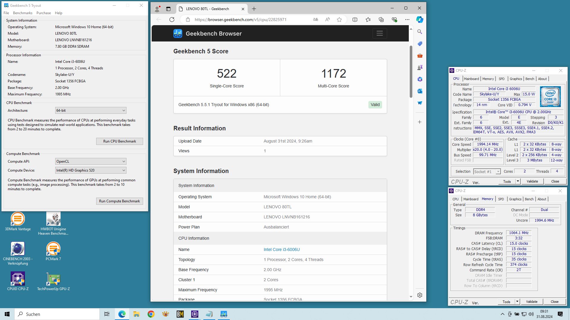Select Graphics tab in lower CPU-Z window
The height and width of the screenshot is (320, 570).
tap(515, 199)
